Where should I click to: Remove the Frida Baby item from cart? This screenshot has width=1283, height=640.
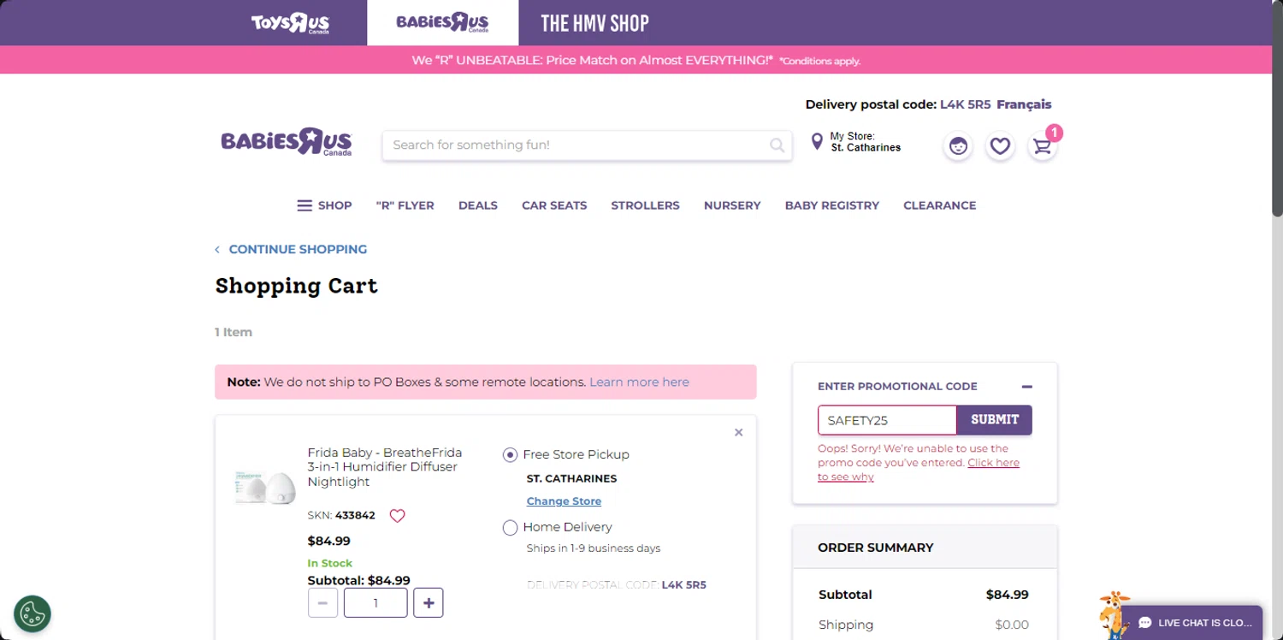(739, 433)
